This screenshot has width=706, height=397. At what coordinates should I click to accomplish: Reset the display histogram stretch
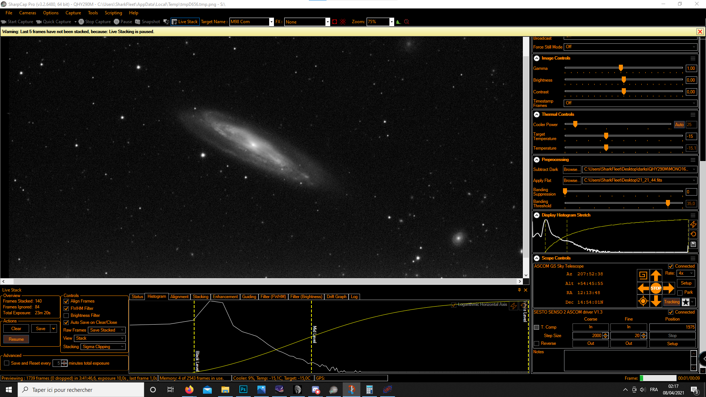(x=693, y=234)
